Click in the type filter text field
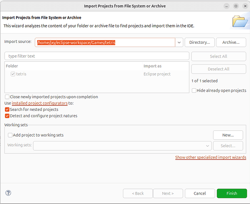The image size is (250, 204). 97,56
